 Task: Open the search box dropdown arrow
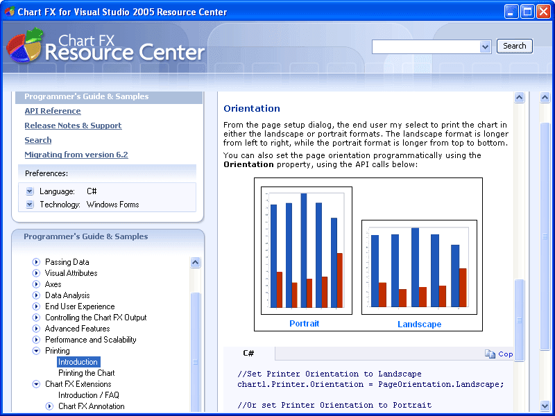click(x=485, y=46)
